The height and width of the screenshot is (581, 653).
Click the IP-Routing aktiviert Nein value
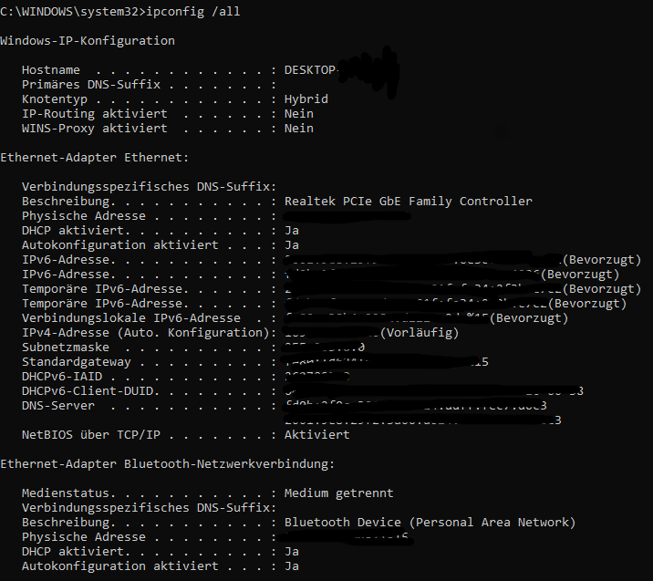(x=298, y=114)
